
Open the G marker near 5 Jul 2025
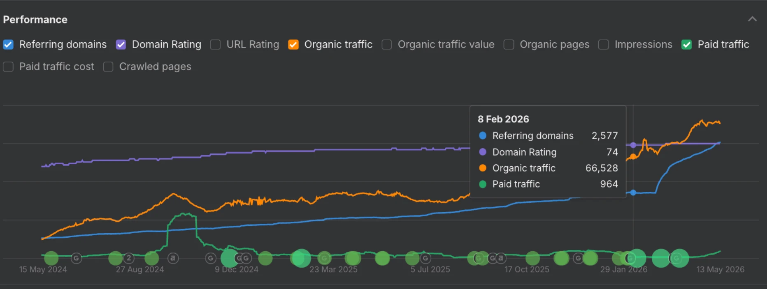click(426, 258)
